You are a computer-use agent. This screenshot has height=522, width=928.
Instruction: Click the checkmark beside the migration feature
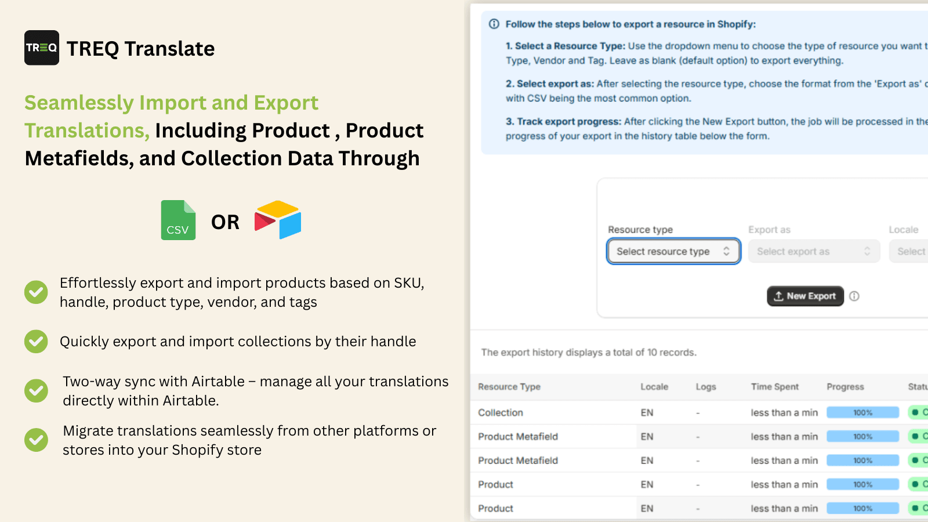[36, 440]
